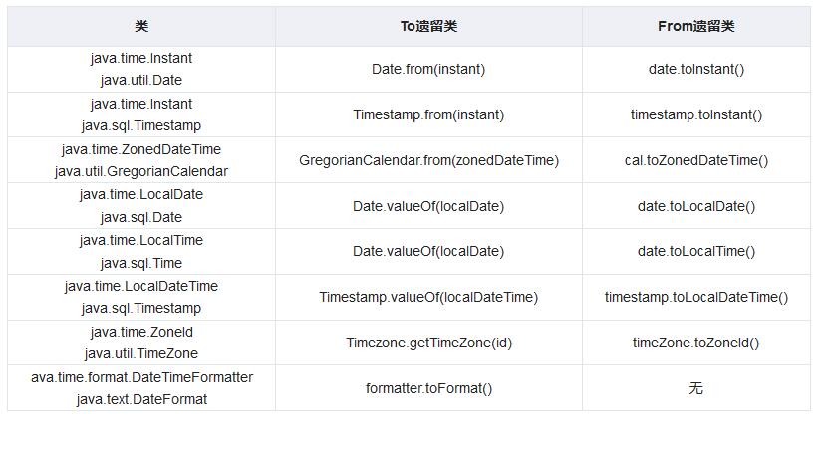The image size is (826, 458).
Task: Select the java.util.TimeZone text
Action: point(140,353)
